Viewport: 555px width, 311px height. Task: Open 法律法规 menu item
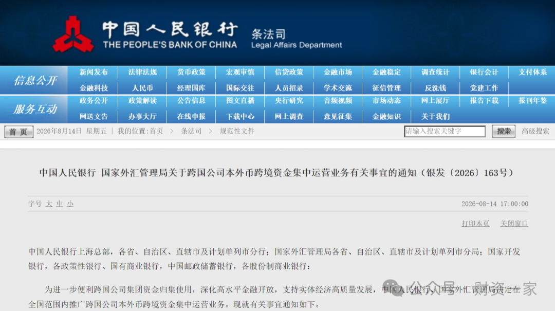[x=142, y=72]
